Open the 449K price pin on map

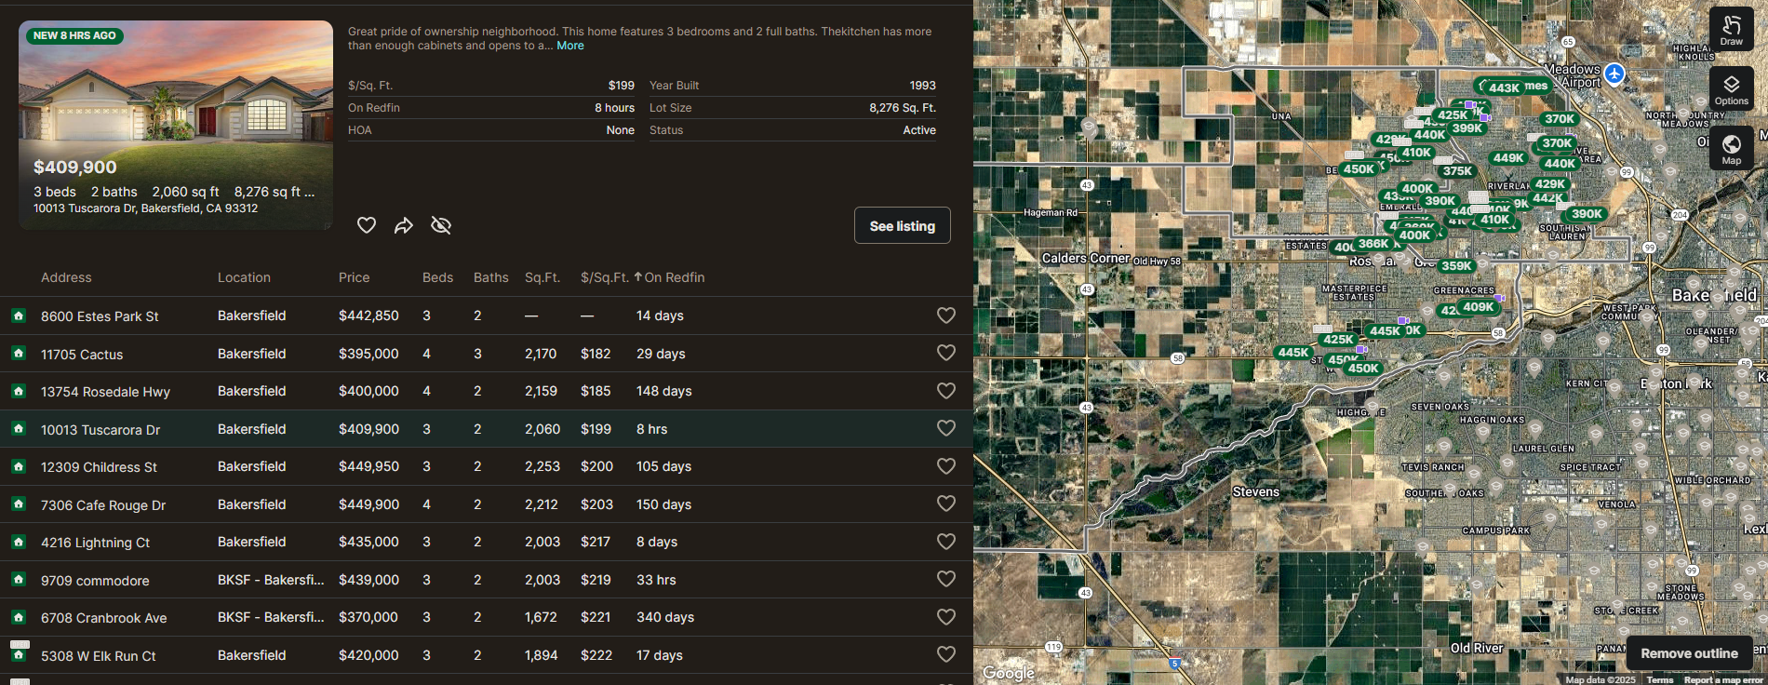(1508, 158)
